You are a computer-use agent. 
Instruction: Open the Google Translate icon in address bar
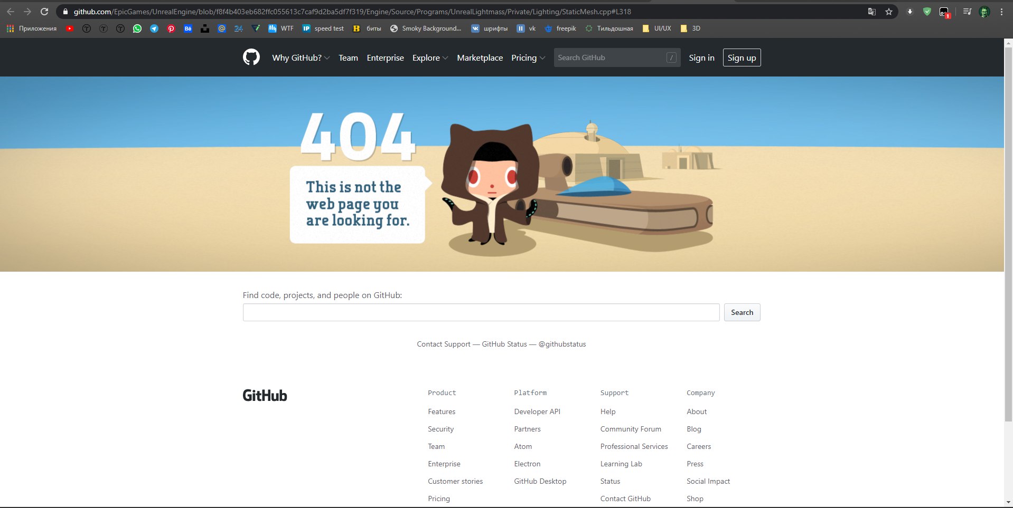point(872,12)
